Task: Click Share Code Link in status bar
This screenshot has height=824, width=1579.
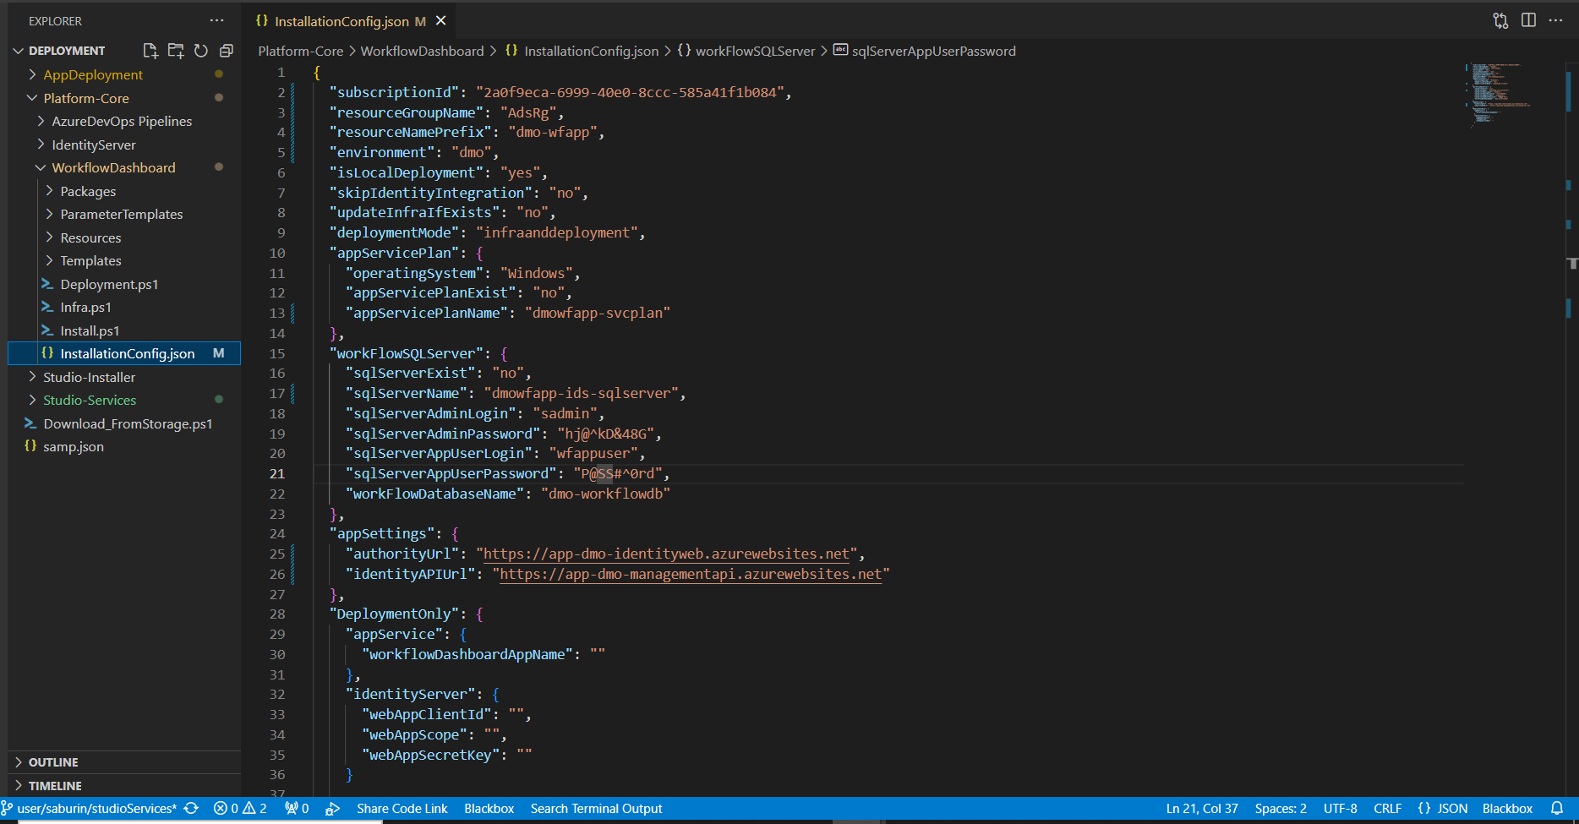Action: point(402,809)
